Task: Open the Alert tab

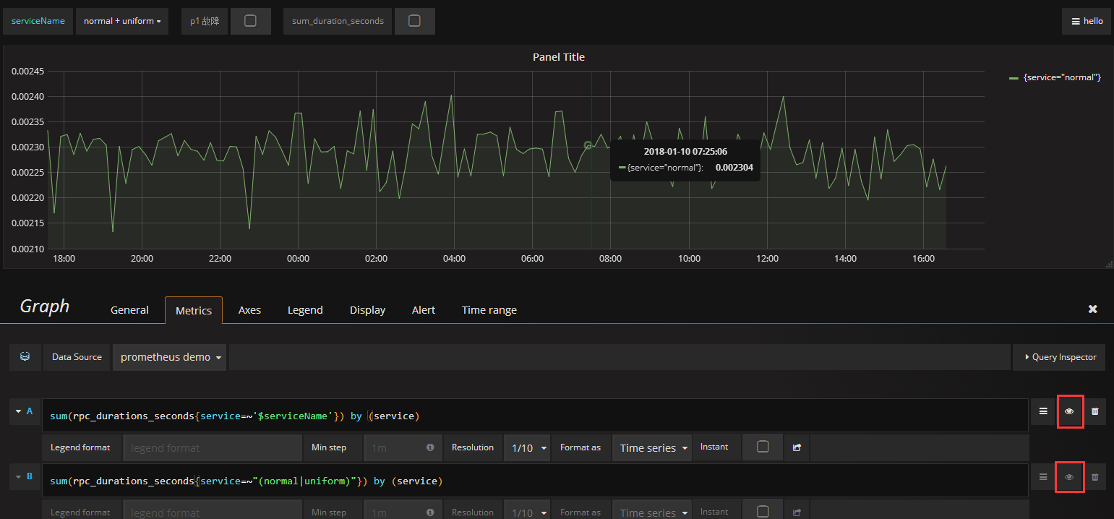Action: click(424, 309)
